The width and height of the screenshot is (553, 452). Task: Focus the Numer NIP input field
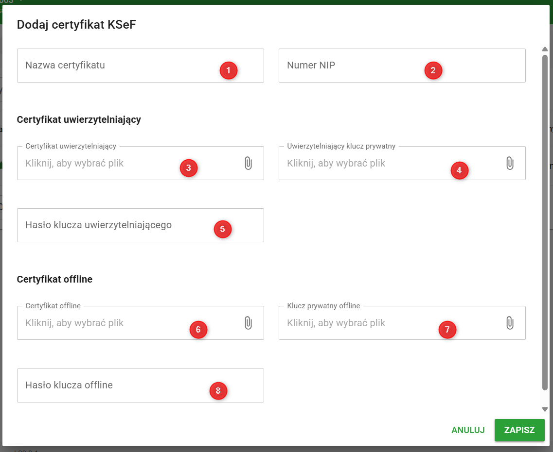350,66
